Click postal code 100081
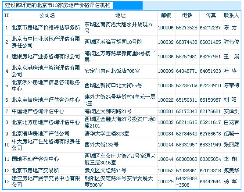 tap(166, 111)
